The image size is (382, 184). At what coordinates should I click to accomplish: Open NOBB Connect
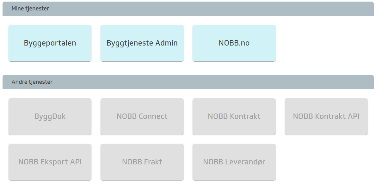[142, 116]
